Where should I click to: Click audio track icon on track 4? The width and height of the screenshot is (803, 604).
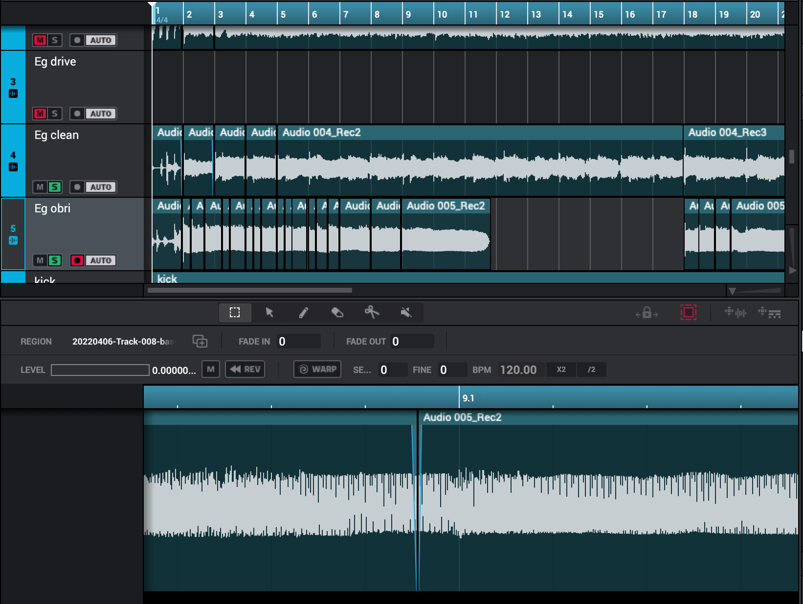pyautogui.click(x=13, y=167)
